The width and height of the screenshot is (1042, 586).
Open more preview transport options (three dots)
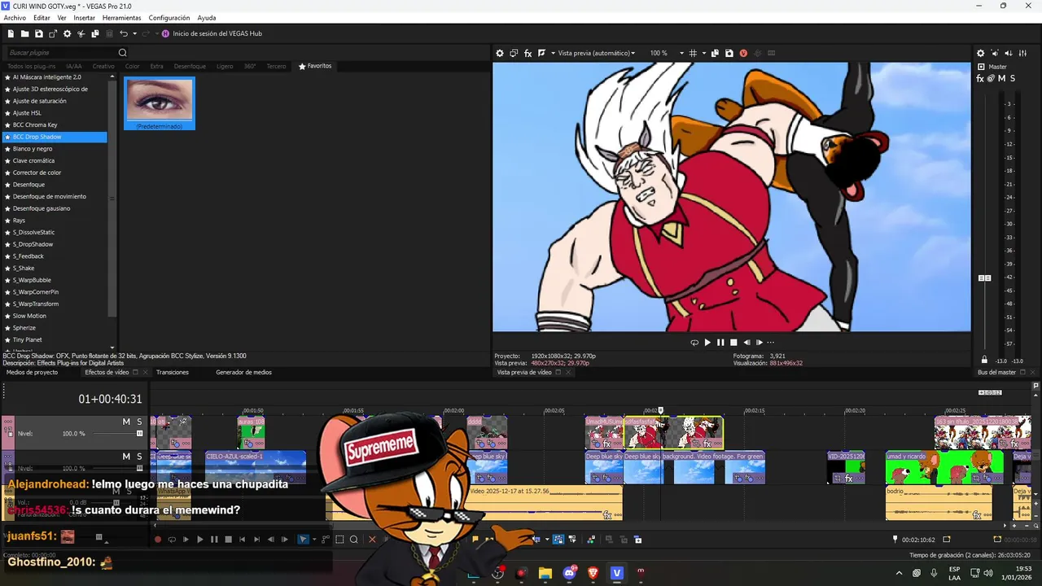point(770,343)
